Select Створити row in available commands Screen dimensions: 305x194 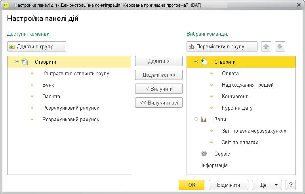(x=69, y=62)
